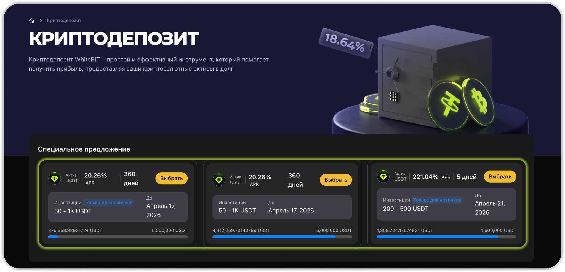Screen dimensions: 565x272
Task: Click the USDT icon in the 376,358 USDT card
Action: 55,178
